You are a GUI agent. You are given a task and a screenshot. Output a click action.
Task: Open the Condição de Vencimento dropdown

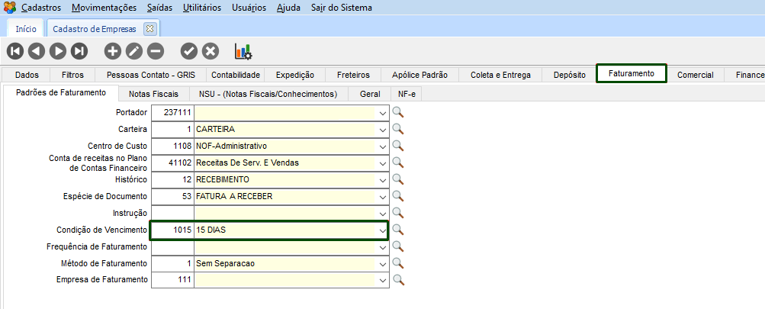coord(382,230)
